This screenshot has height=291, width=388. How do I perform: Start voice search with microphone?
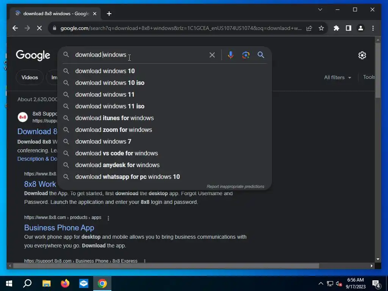point(231,55)
